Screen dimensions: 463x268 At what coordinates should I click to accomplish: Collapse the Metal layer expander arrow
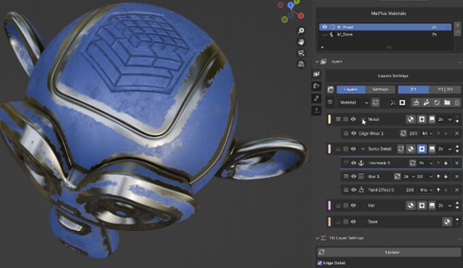[363, 120]
